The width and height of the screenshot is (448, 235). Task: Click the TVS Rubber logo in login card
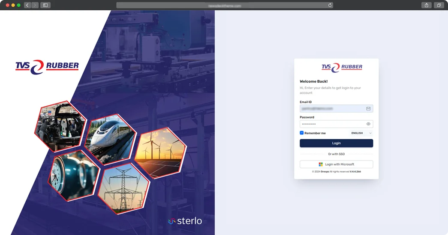click(x=342, y=67)
